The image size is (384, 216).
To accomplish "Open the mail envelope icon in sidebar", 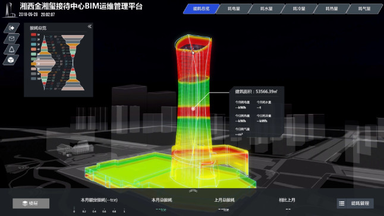I will coord(11,39).
